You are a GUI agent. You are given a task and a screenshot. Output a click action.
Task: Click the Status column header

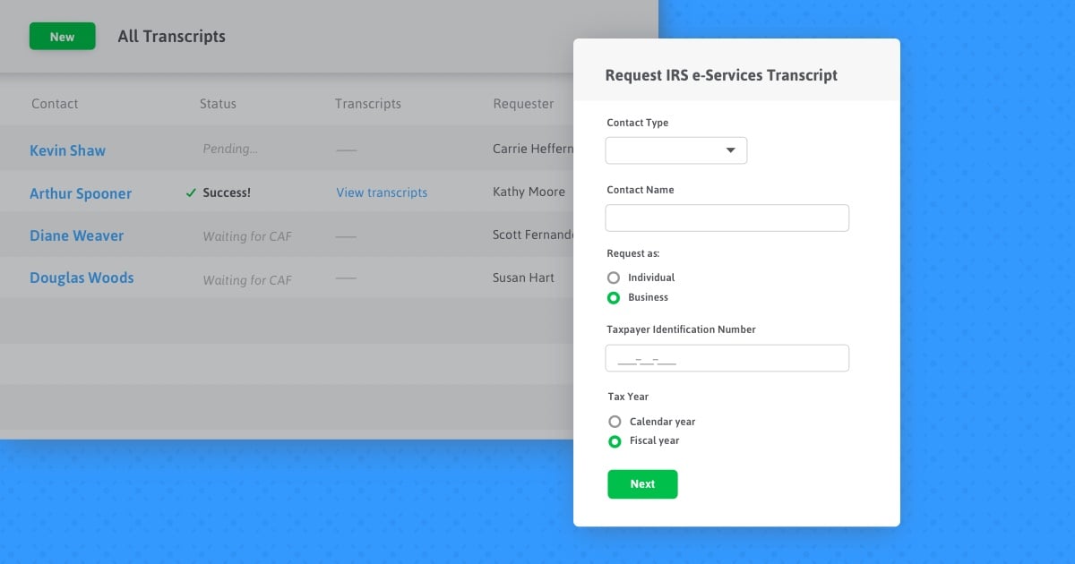pos(218,104)
